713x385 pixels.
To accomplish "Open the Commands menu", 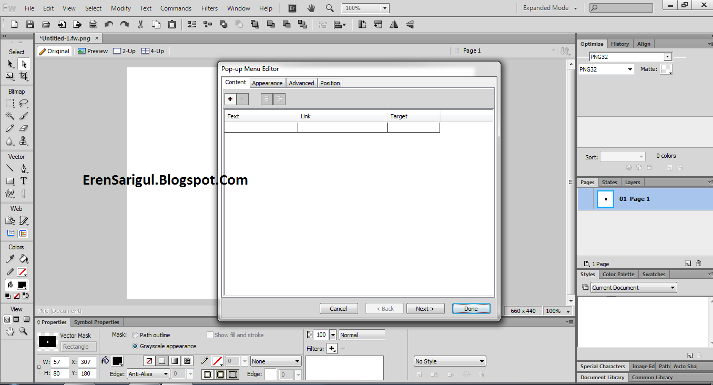I will point(176,8).
